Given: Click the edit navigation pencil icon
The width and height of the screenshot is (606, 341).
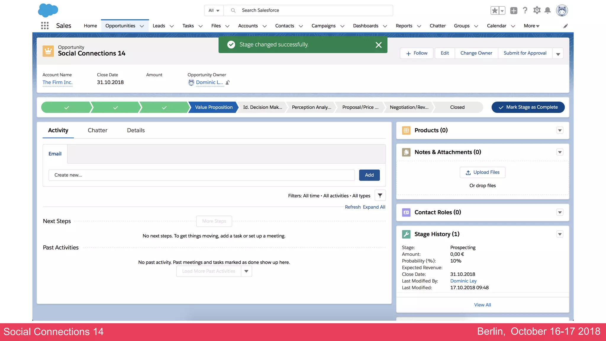Looking at the screenshot, I should pyautogui.click(x=565, y=26).
